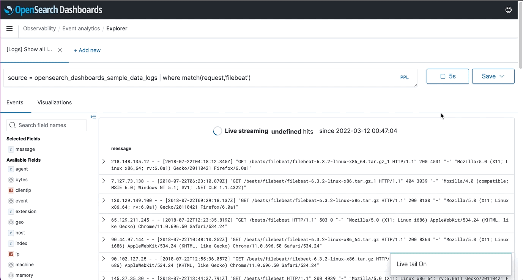Viewport: 523px width, 280px height.
Task: Click the Selected Fields heading
Action: [x=23, y=139]
